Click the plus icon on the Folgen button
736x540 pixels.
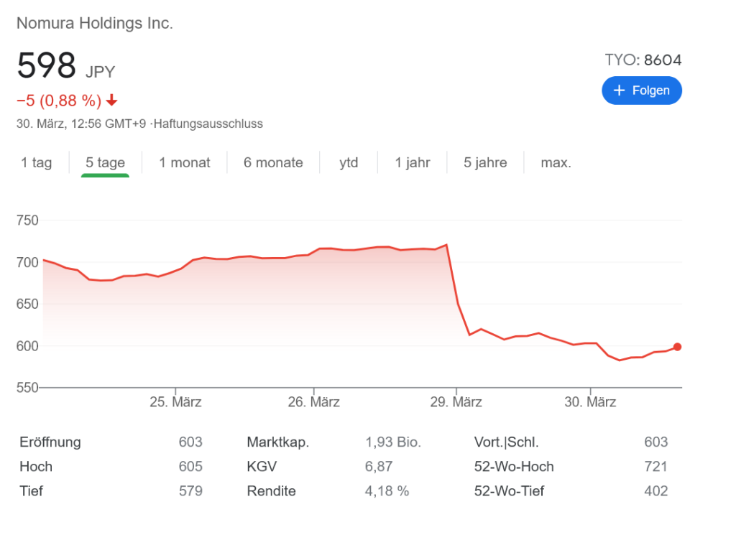pos(620,90)
